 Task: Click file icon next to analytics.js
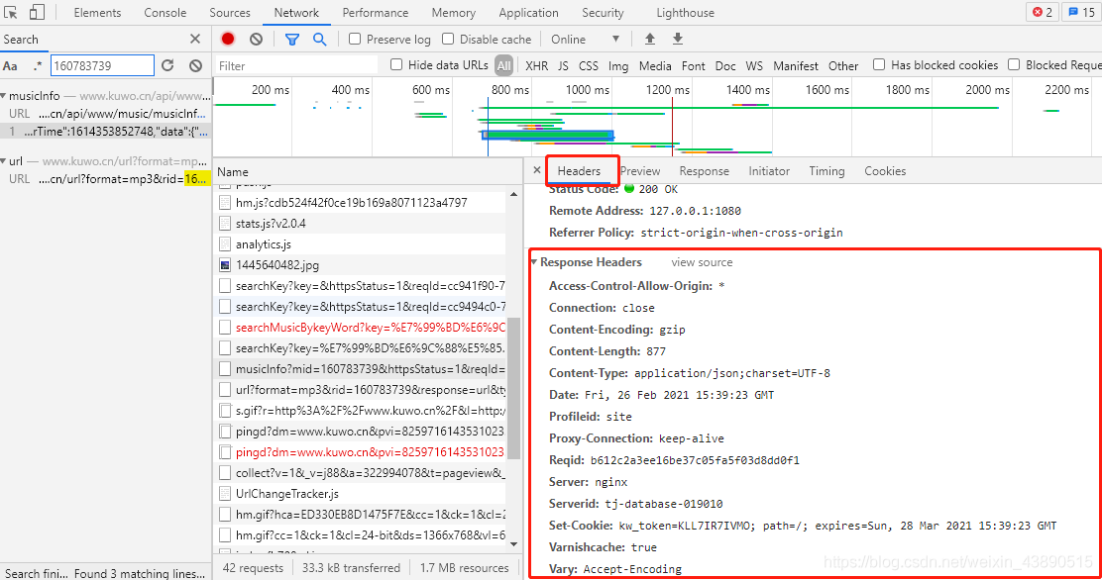(225, 244)
